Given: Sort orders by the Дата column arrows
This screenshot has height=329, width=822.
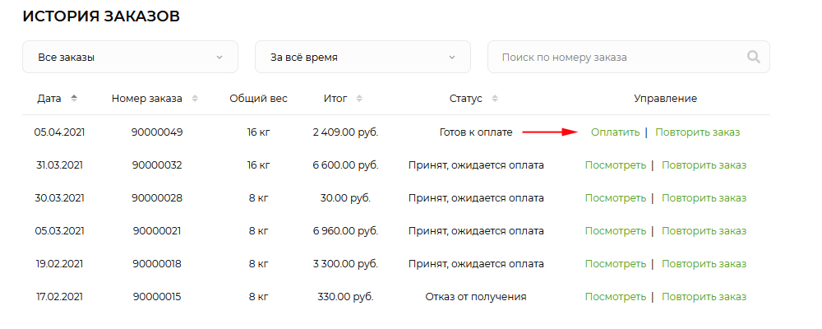Looking at the screenshot, I should (x=74, y=99).
